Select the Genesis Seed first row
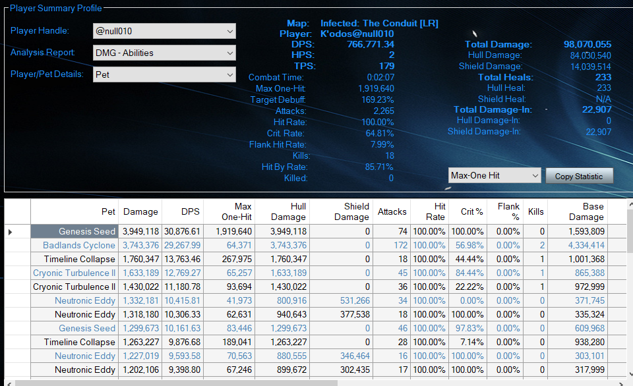Viewport: 633px width, 386px height. (86, 231)
